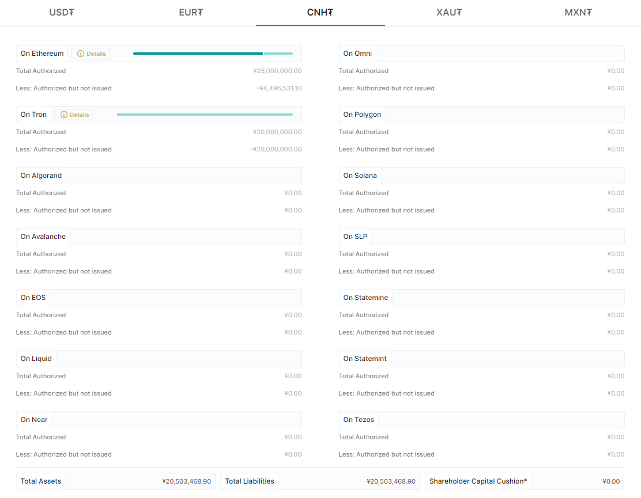The height and width of the screenshot is (498, 641).
Task: Open the XAU₮ tab
Action: pyautogui.click(x=449, y=12)
